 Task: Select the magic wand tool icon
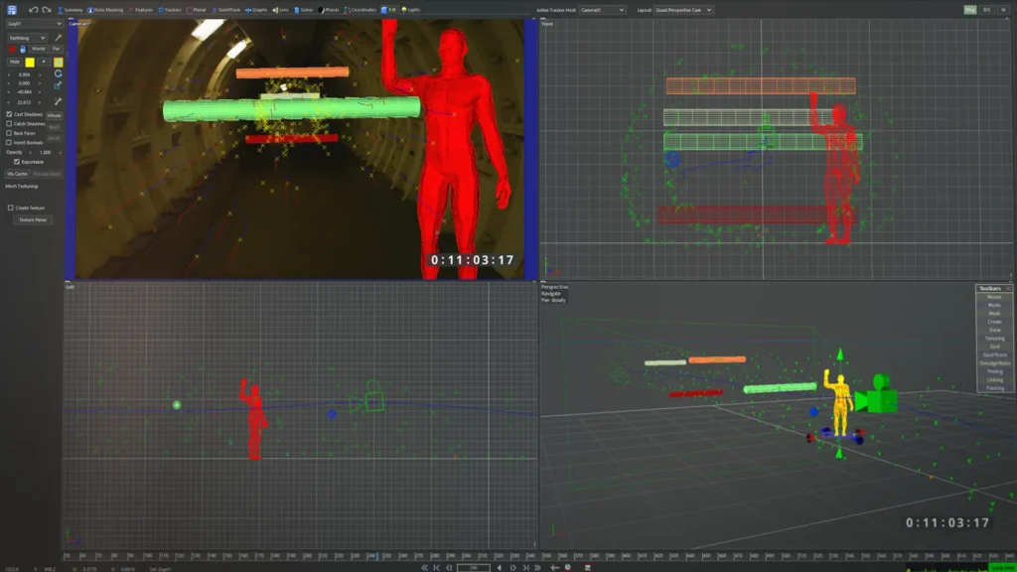59,37
